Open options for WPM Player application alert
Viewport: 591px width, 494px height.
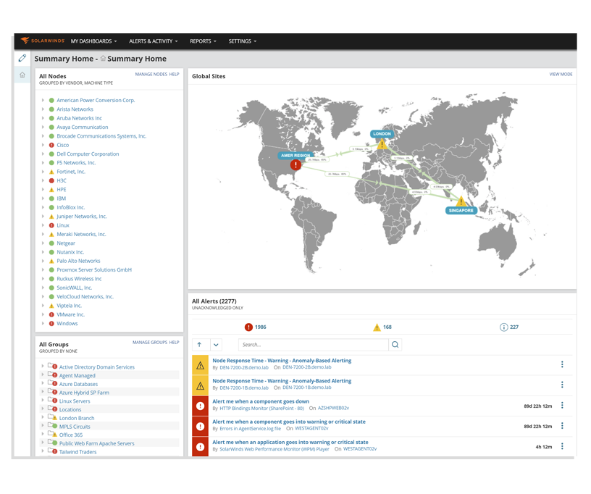point(562,446)
